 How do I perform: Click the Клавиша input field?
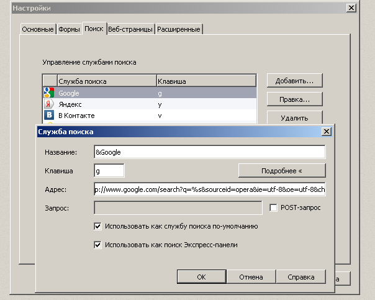click(109, 171)
